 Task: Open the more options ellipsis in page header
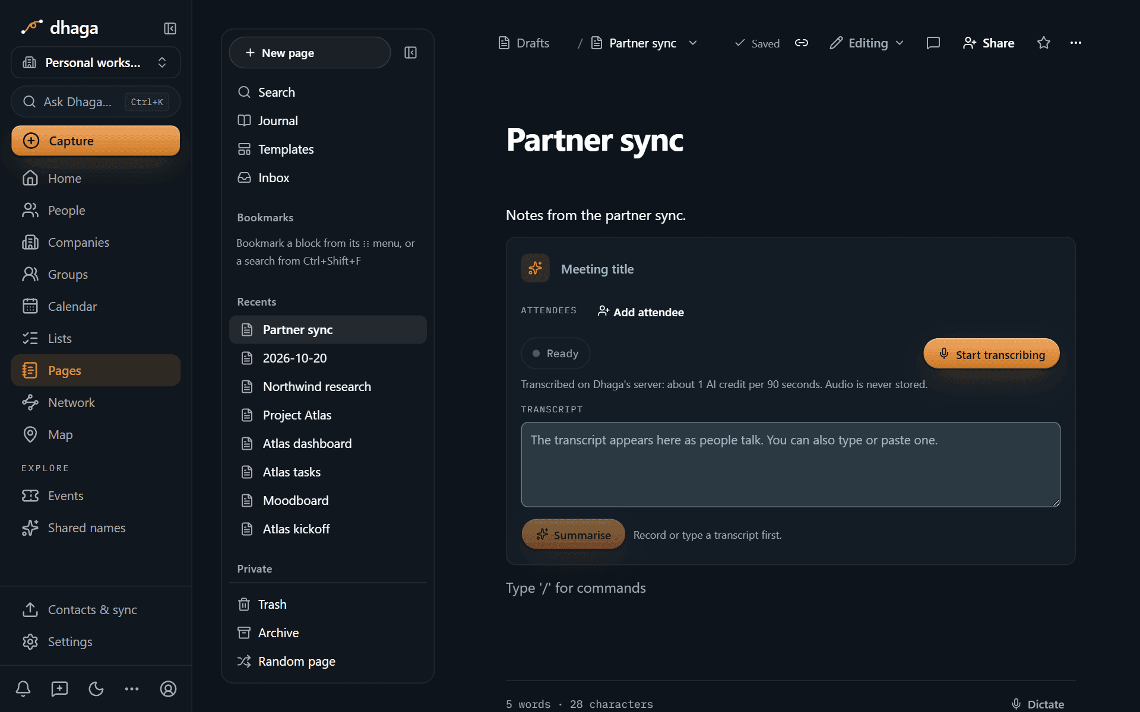click(x=1075, y=43)
